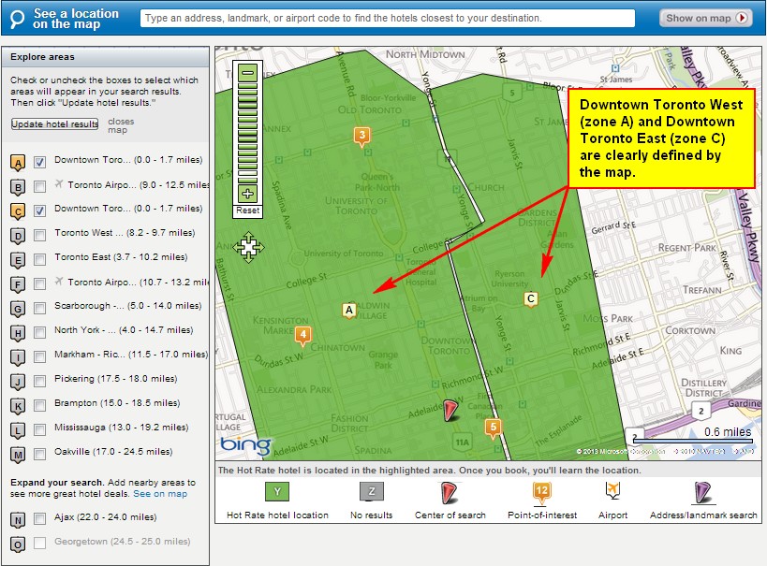Viewport: 767px width, 566px height.
Task: Select the A pin on the map
Action: coord(348,311)
